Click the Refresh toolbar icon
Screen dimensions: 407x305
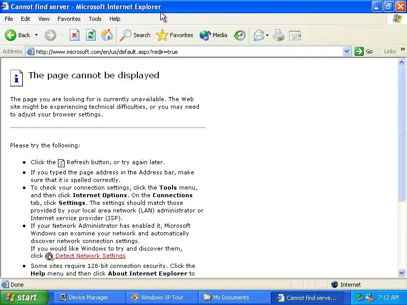91,35
